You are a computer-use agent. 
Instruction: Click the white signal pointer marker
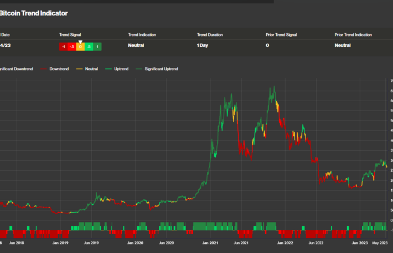pyautogui.click(x=80, y=42)
